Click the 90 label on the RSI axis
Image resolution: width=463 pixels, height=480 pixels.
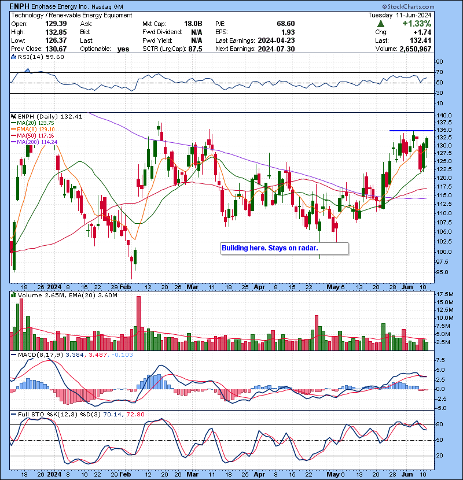click(440, 61)
